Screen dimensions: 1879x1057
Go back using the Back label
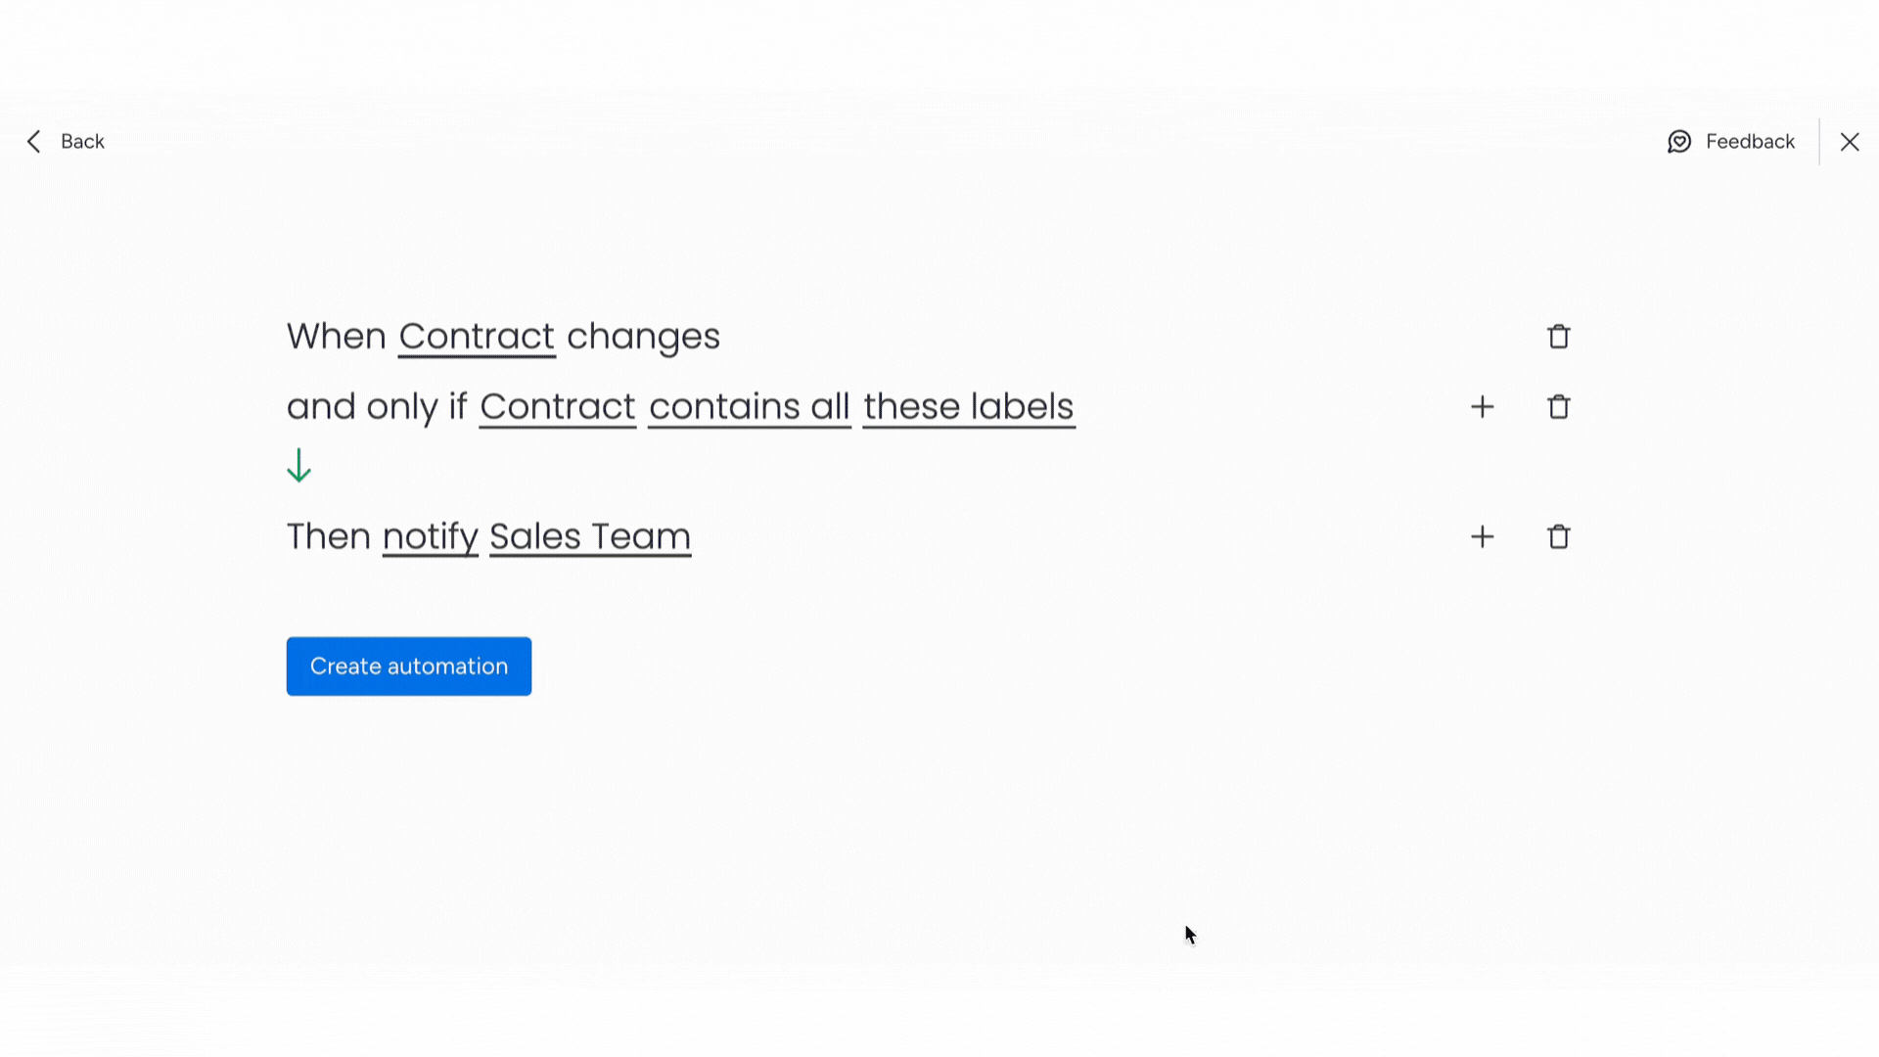click(82, 142)
